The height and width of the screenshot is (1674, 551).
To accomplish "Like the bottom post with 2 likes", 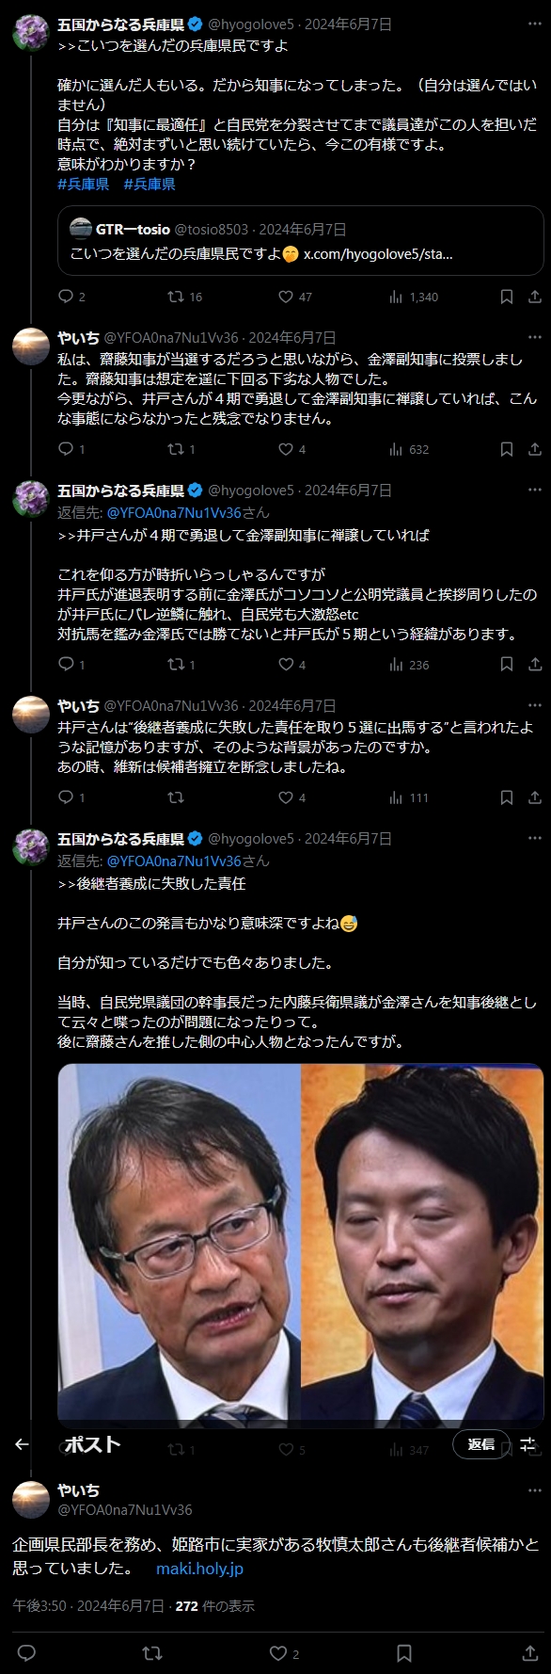I will tap(285, 1653).
